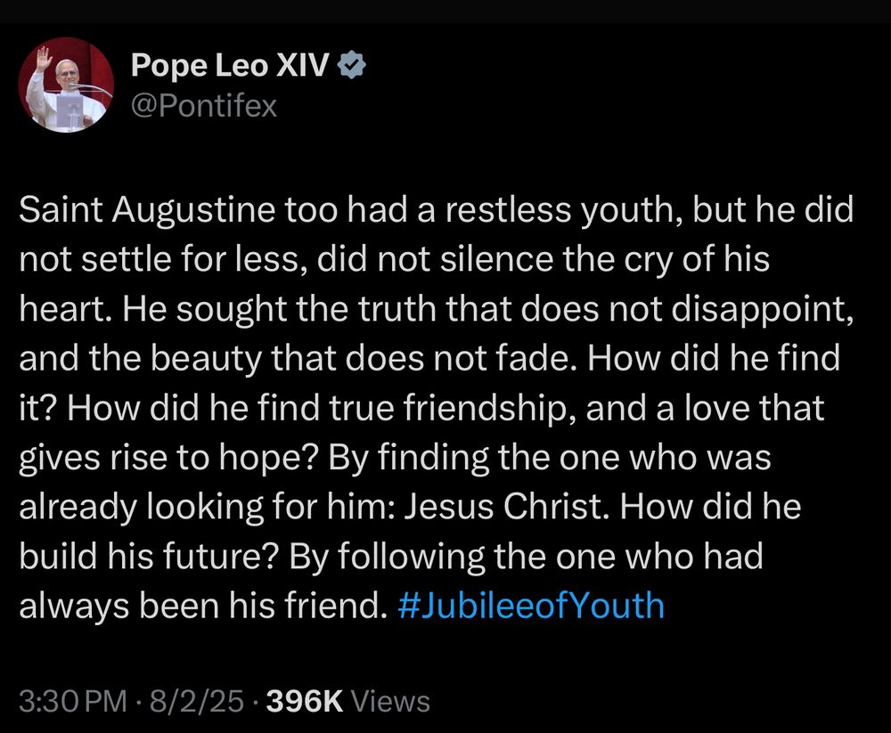Open the Pope Leo XIV profile picture

[x=67, y=86]
